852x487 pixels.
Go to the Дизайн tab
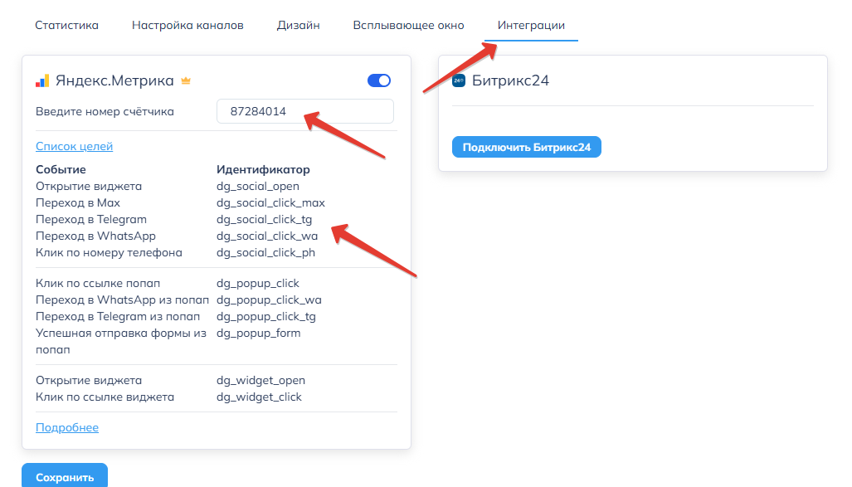298,25
